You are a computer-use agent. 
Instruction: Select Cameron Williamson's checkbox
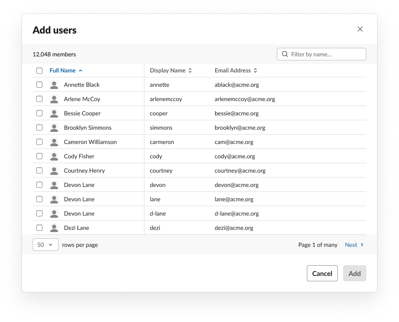pos(39,142)
